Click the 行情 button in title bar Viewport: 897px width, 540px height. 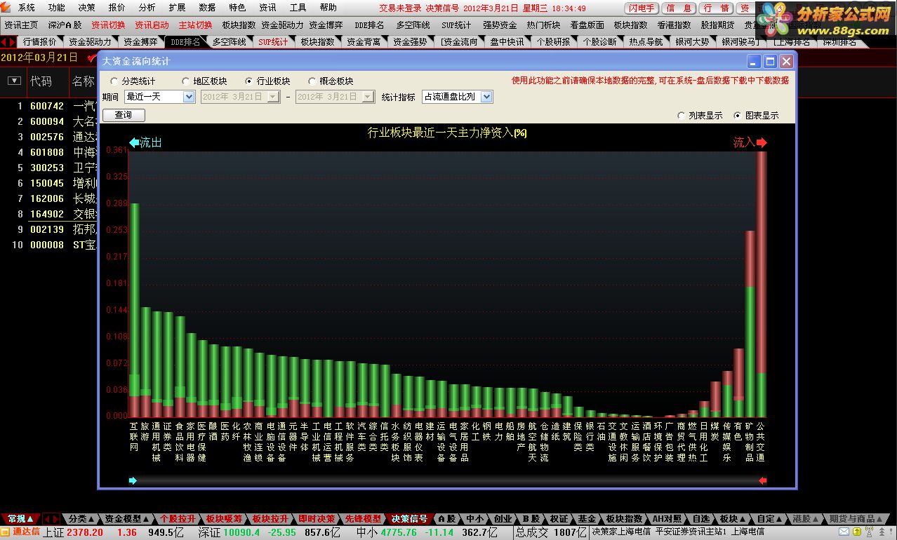716,8
